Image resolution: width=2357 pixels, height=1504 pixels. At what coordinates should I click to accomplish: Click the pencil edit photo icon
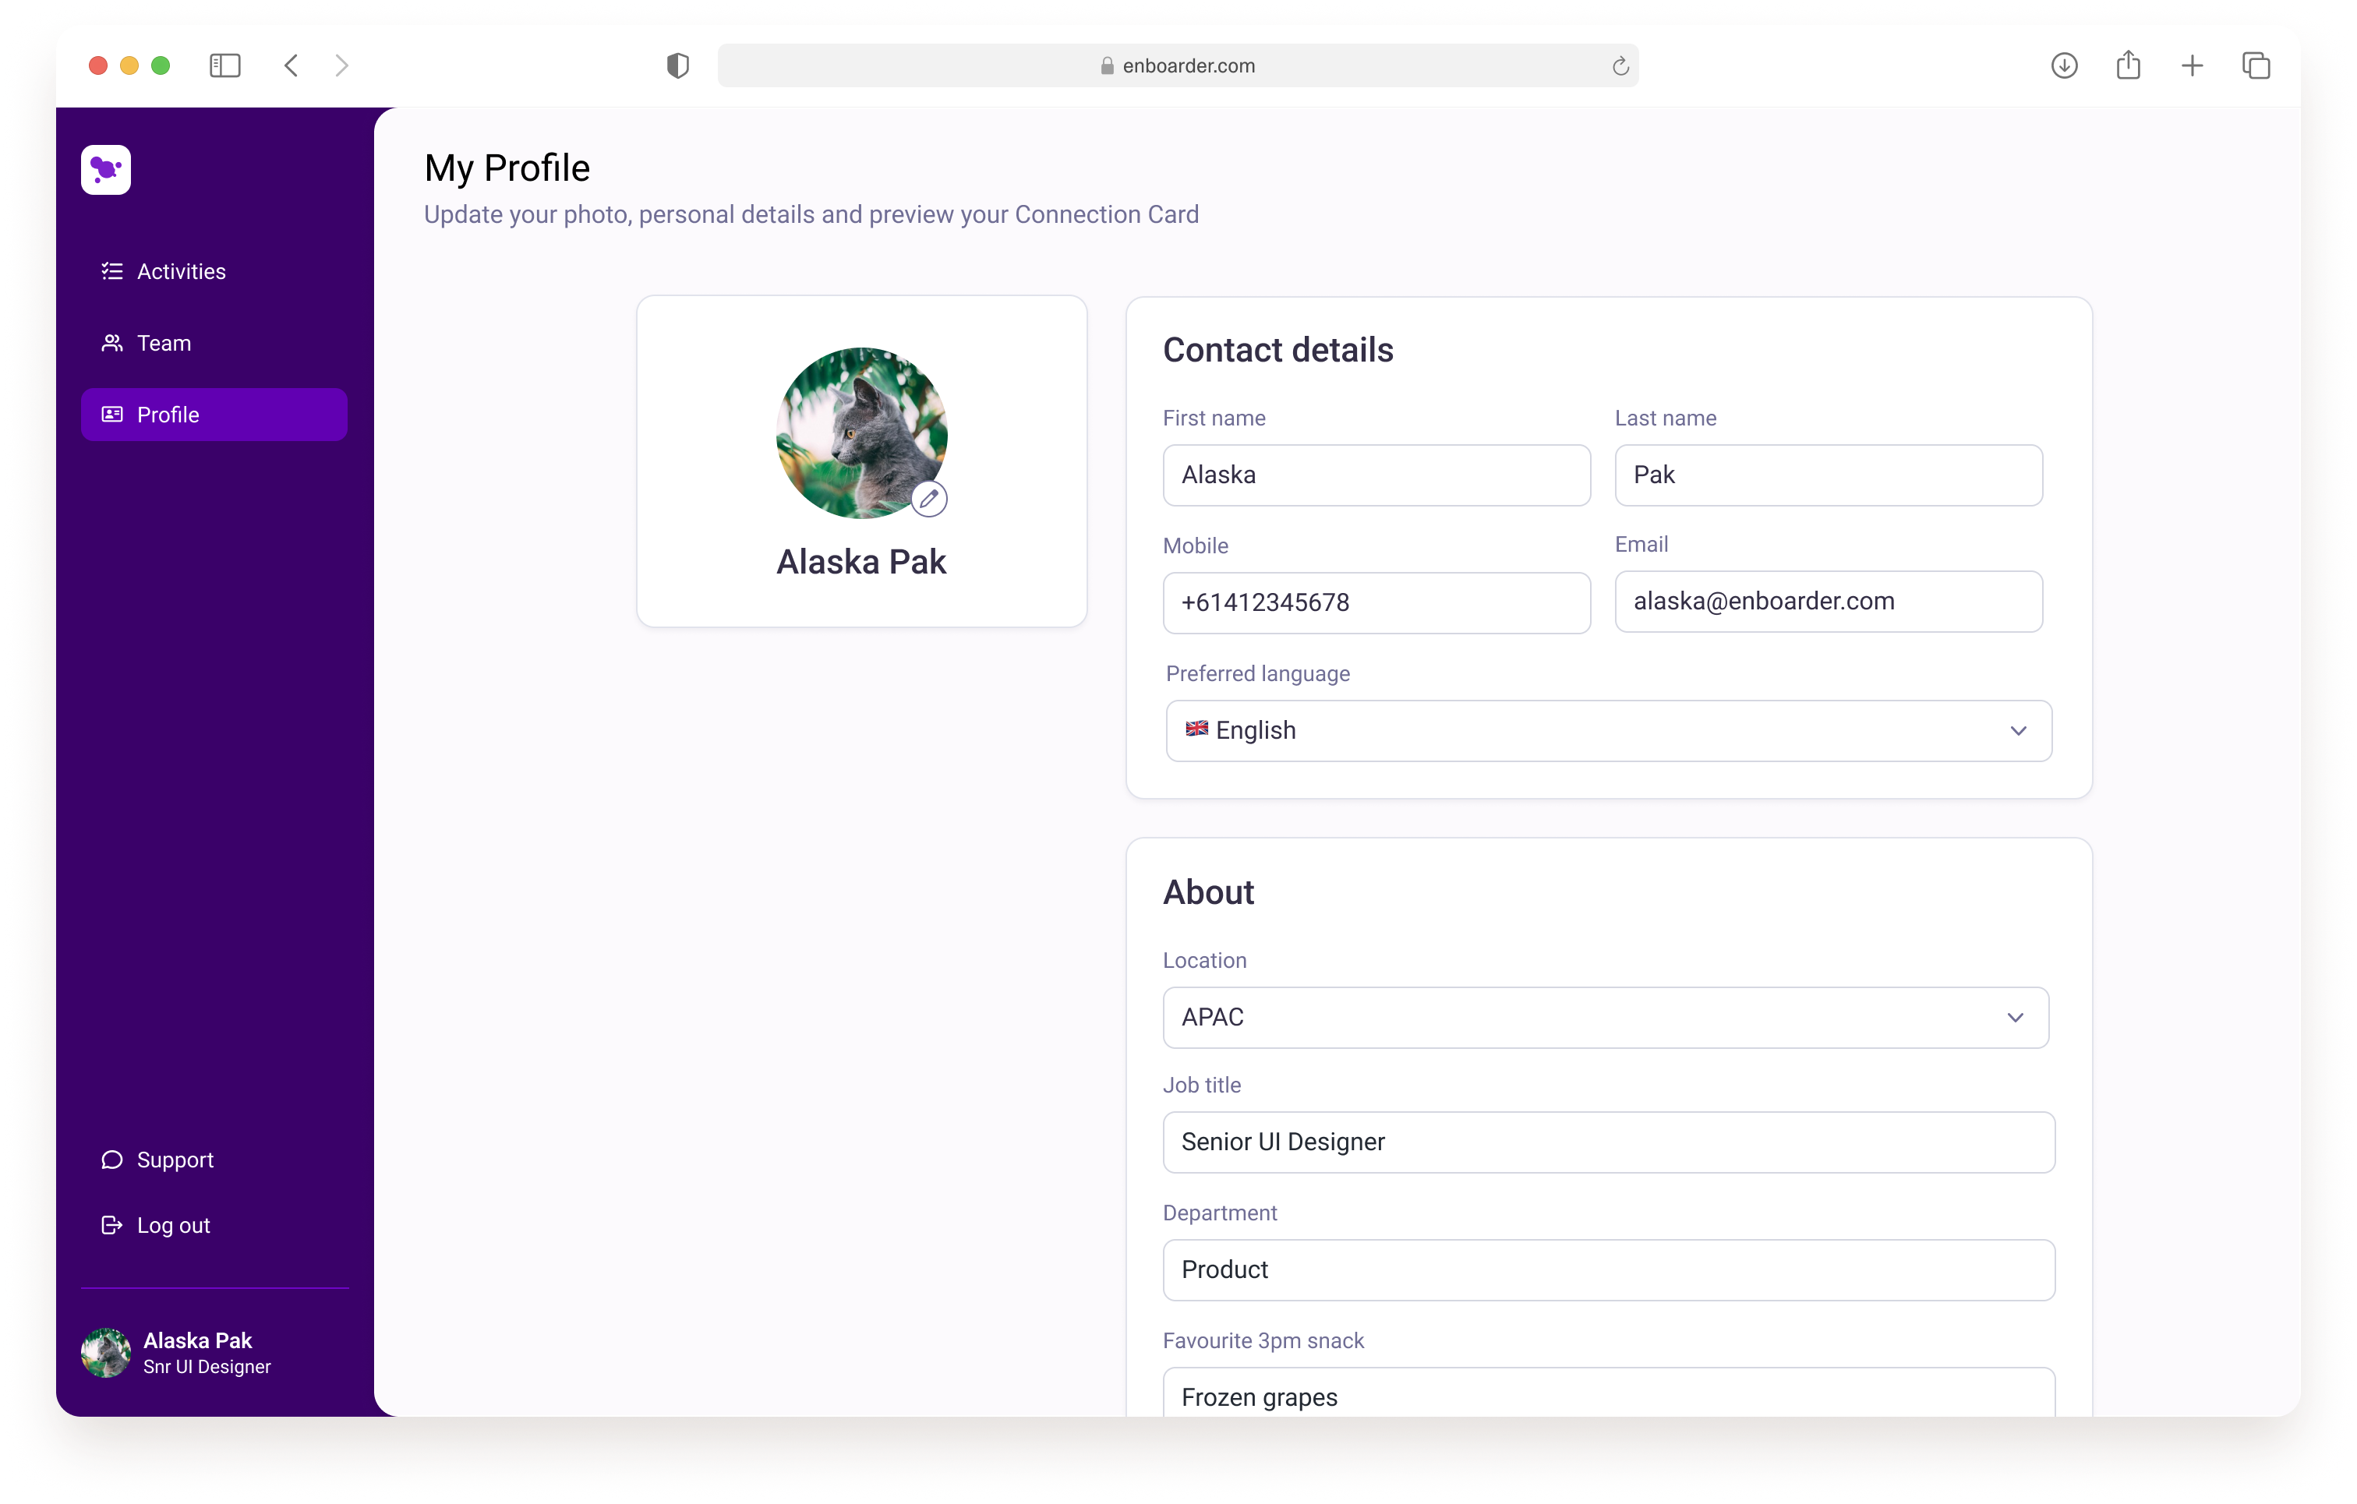pyautogui.click(x=928, y=499)
